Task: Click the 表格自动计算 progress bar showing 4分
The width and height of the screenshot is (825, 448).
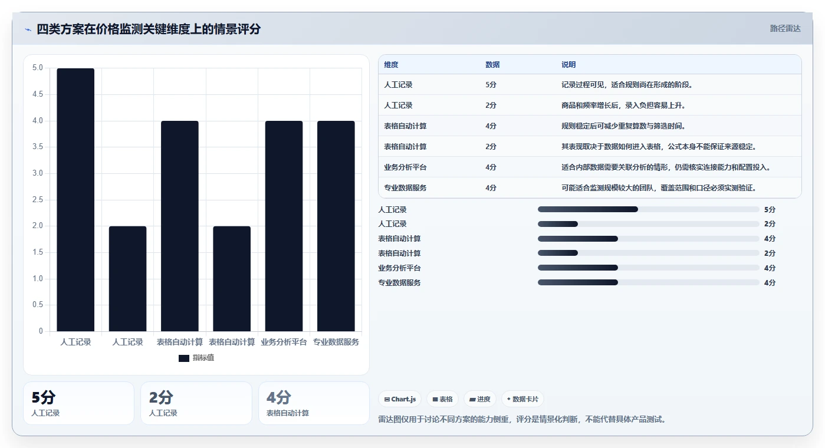Action: [648, 239]
